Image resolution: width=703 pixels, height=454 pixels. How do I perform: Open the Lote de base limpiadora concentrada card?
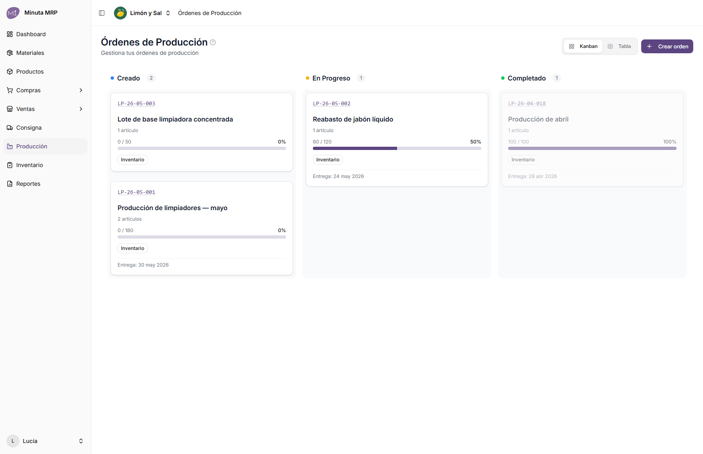click(202, 132)
